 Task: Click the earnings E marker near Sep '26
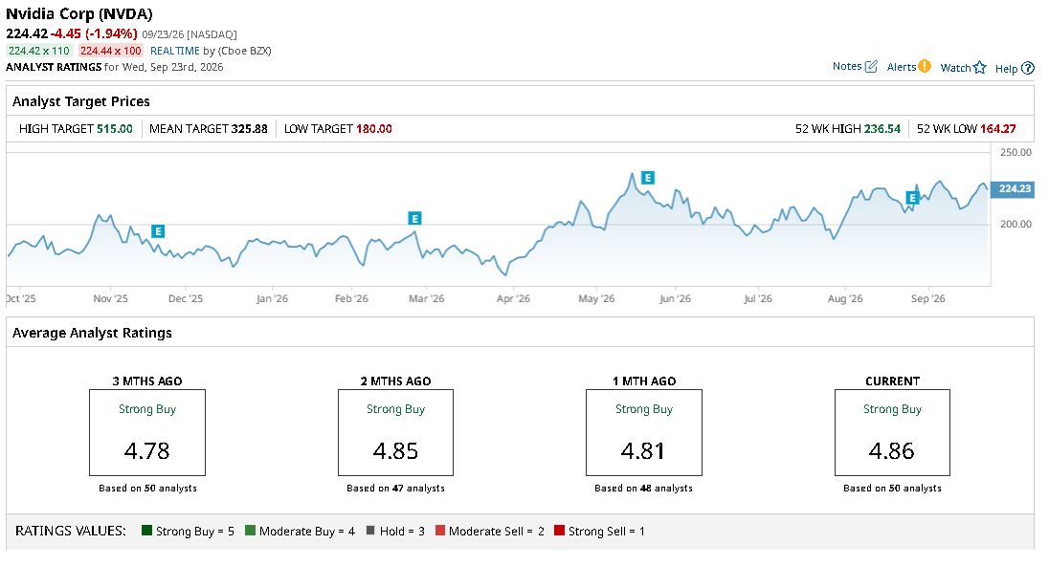[912, 198]
